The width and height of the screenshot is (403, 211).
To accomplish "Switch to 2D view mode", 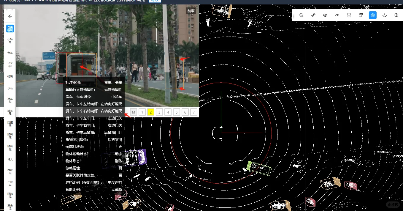I will (x=337, y=15).
